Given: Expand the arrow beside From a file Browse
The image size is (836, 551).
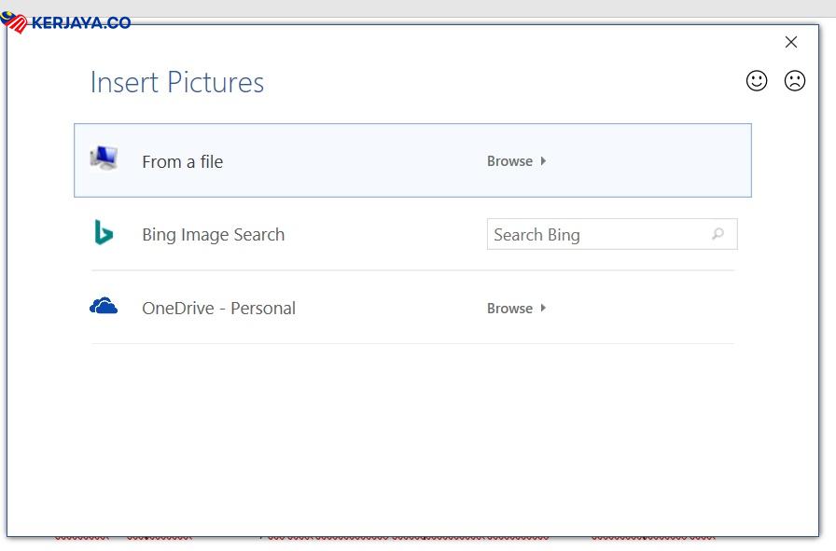Looking at the screenshot, I should tap(543, 161).
